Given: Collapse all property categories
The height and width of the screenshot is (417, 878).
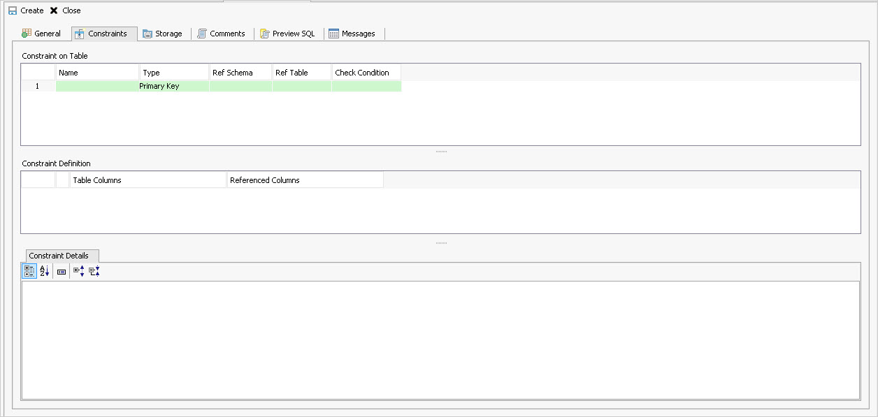Looking at the screenshot, I should click(94, 272).
